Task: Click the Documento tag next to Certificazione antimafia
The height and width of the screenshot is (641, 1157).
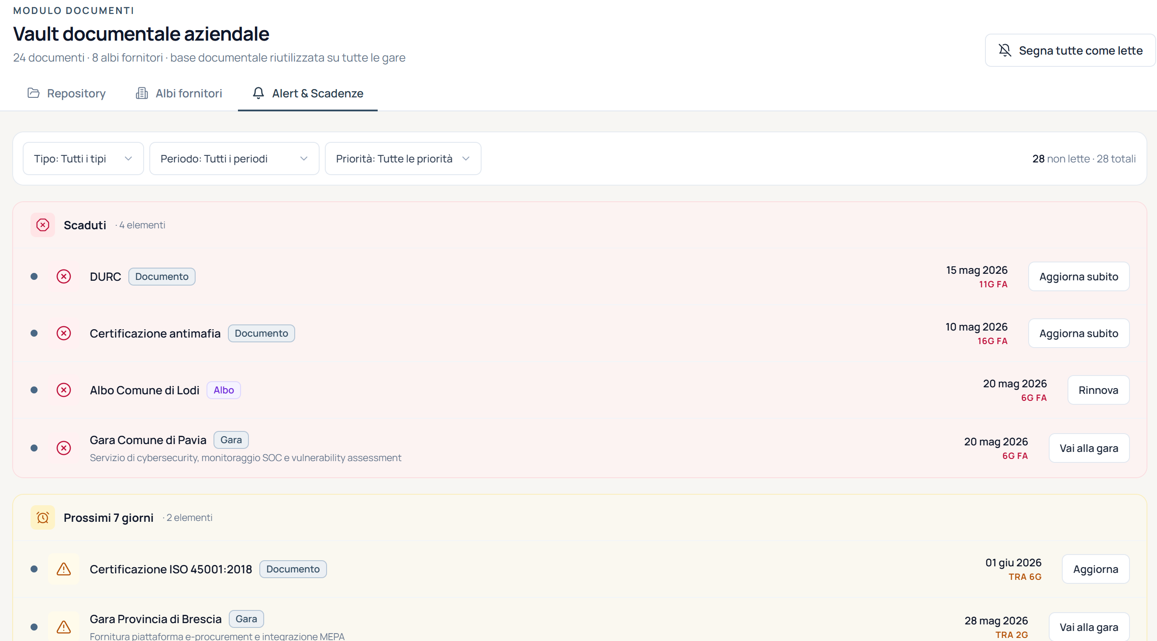Action: (262, 333)
